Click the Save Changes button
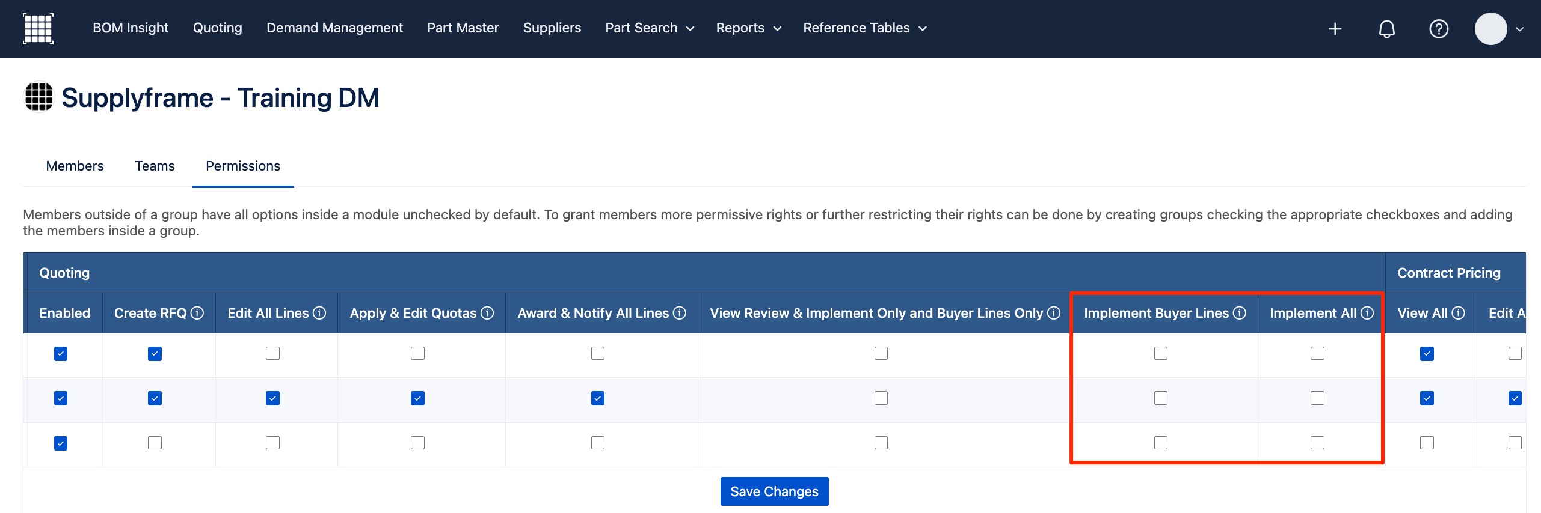1541x513 pixels. pyautogui.click(x=774, y=491)
